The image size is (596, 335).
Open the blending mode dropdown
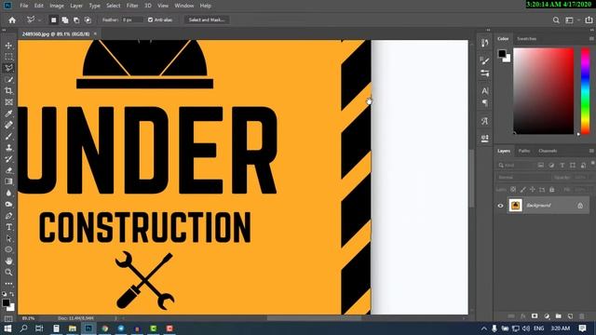(x=523, y=178)
